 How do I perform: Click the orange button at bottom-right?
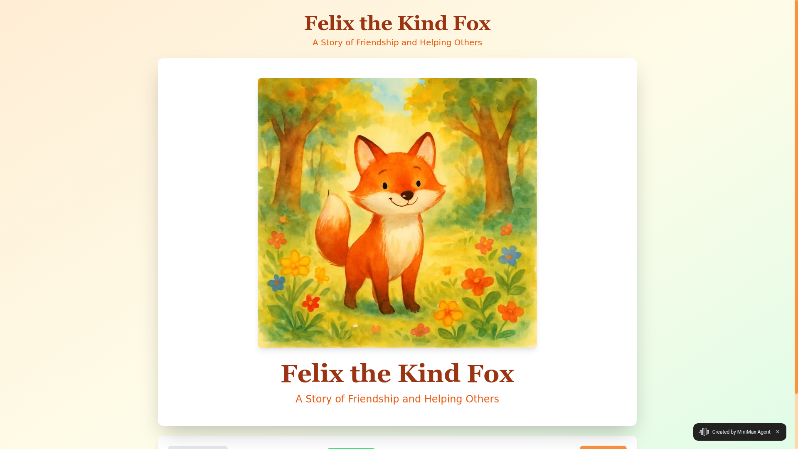click(x=603, y=447)
